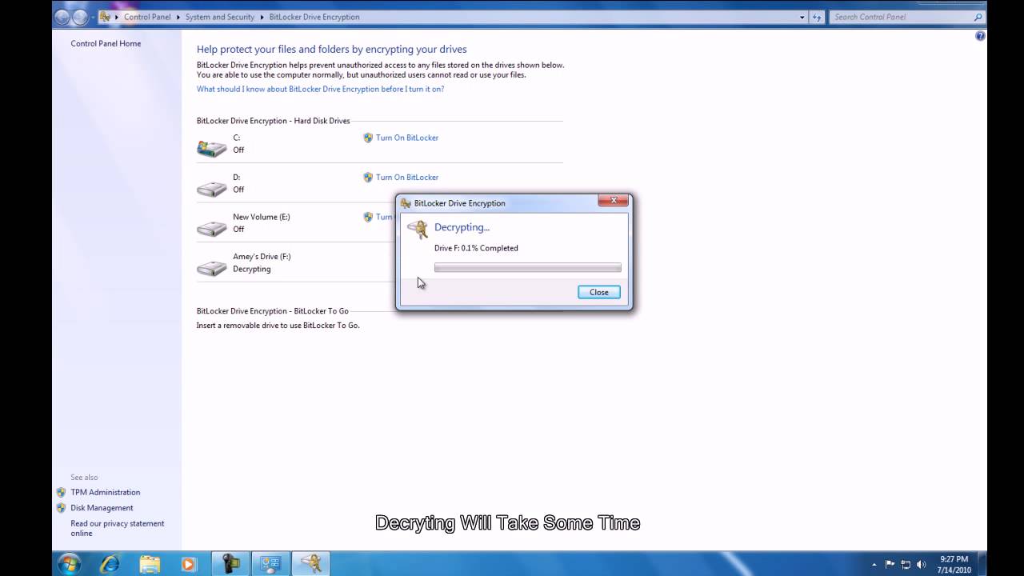Open Read our privacy statement online link
The height and width of the screenshot is (576, 1024).
[117, 529]
